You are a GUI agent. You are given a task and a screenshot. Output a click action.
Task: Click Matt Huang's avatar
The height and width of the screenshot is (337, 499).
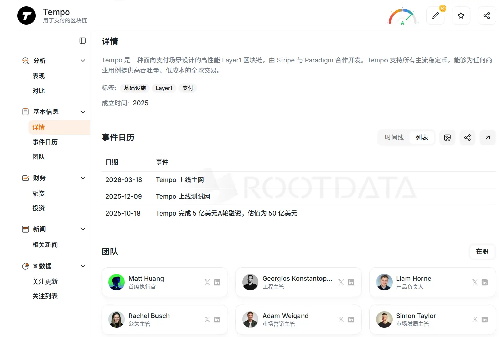coord(117,282)
